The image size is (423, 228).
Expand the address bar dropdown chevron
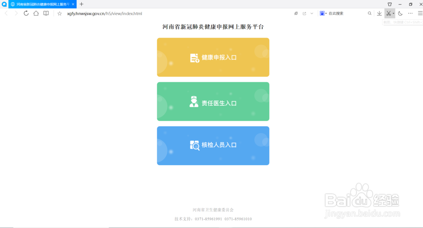click(312, 13)
